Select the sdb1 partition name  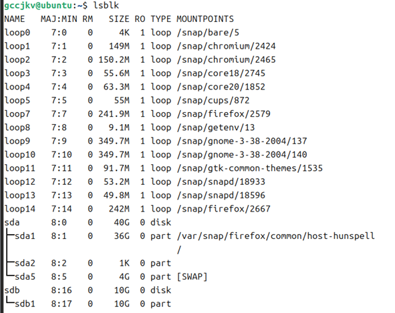pyautogui.click(x=25, y=304)
